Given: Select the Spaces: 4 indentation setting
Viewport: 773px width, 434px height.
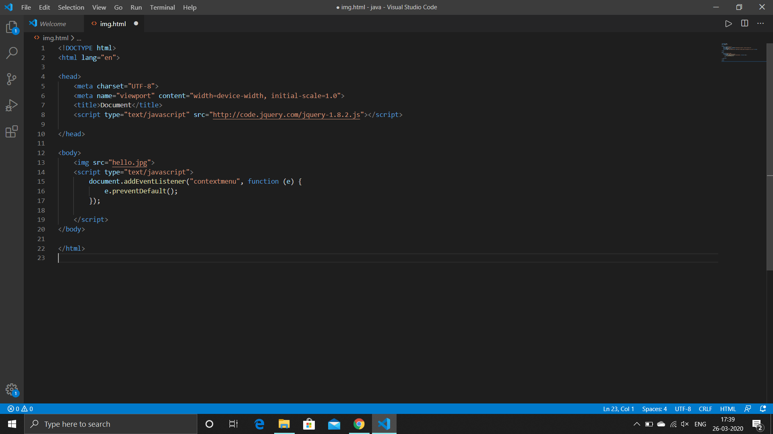Looking at the screenshot, I should coord(654,409).
